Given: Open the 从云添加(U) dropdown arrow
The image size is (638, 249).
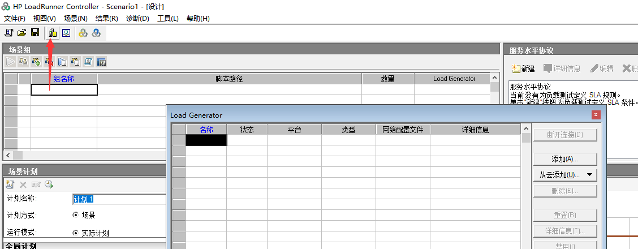Looking at the screenshot, I should pyautogui.click(x=589, y=175).
